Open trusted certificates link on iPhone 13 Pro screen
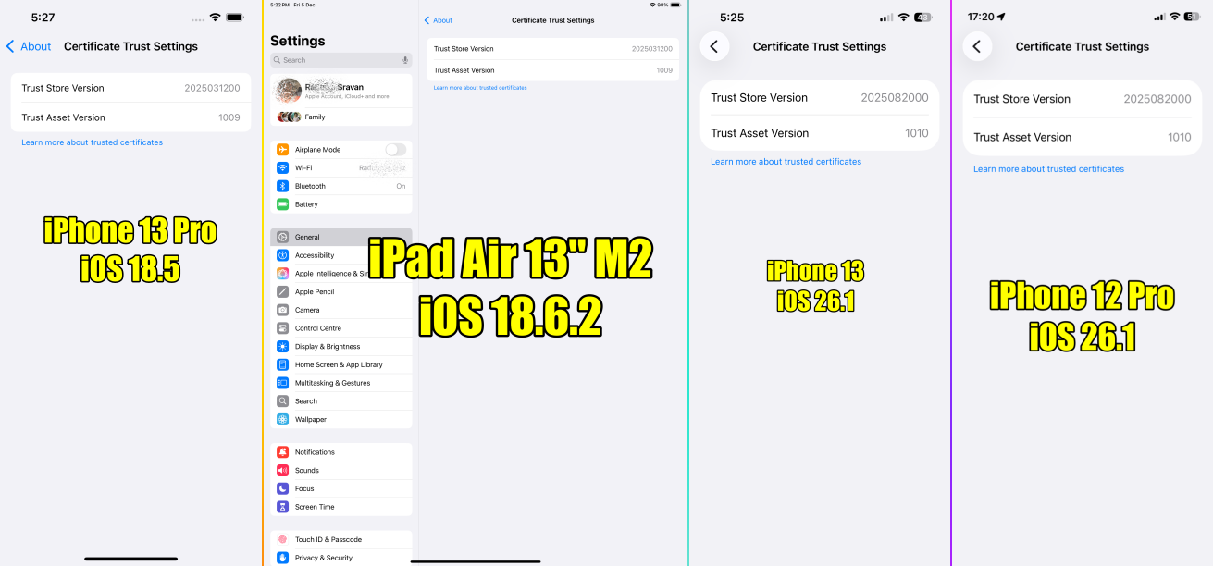The height and width of the screenshot is (566, 1213). 93,142
